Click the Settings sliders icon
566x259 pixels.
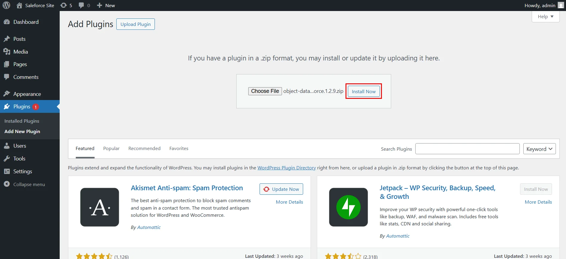point(7,171)
